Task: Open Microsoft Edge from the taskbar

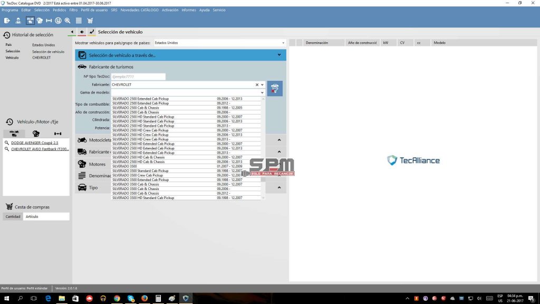Action: (x=48, y=299)
